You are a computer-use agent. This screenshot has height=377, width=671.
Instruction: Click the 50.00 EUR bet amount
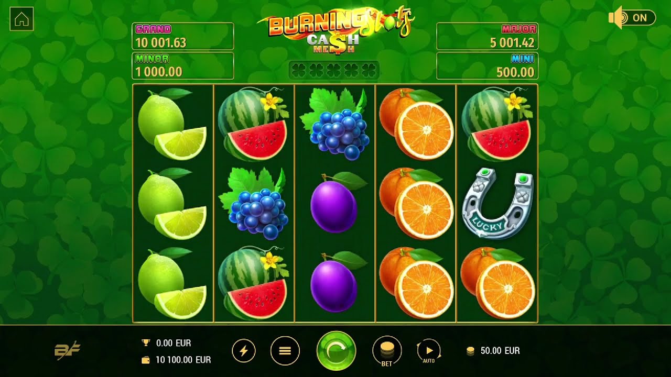(493, 351)
